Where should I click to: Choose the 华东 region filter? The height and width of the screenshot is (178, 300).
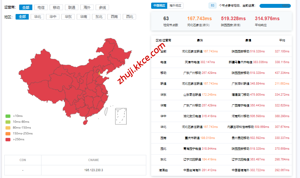click(68, 17)
